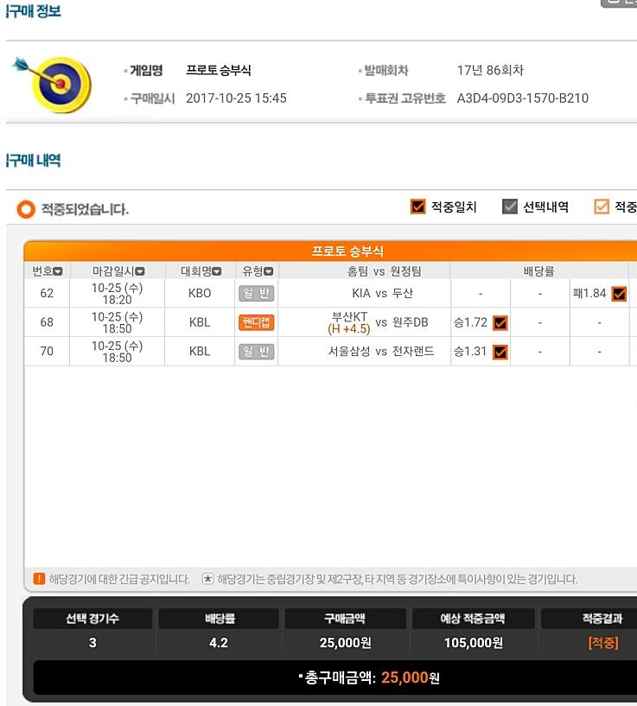Click the 구매 내역 section heading
637x706 pixels.
34,160
